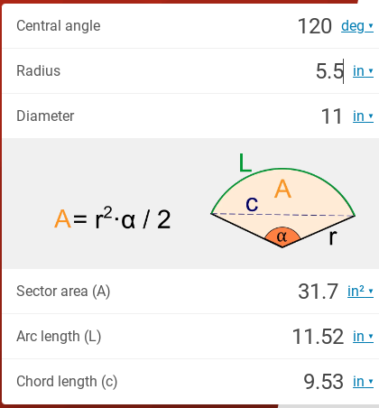Open the Sector area in² unit dropdown
Screen dimensions: 379x408
pyautogui.click(x=360, y=292)
